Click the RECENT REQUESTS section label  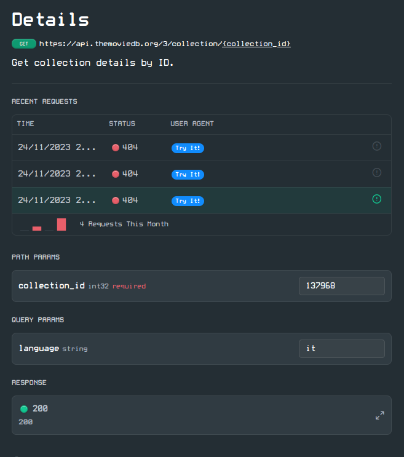coord(44,101)
